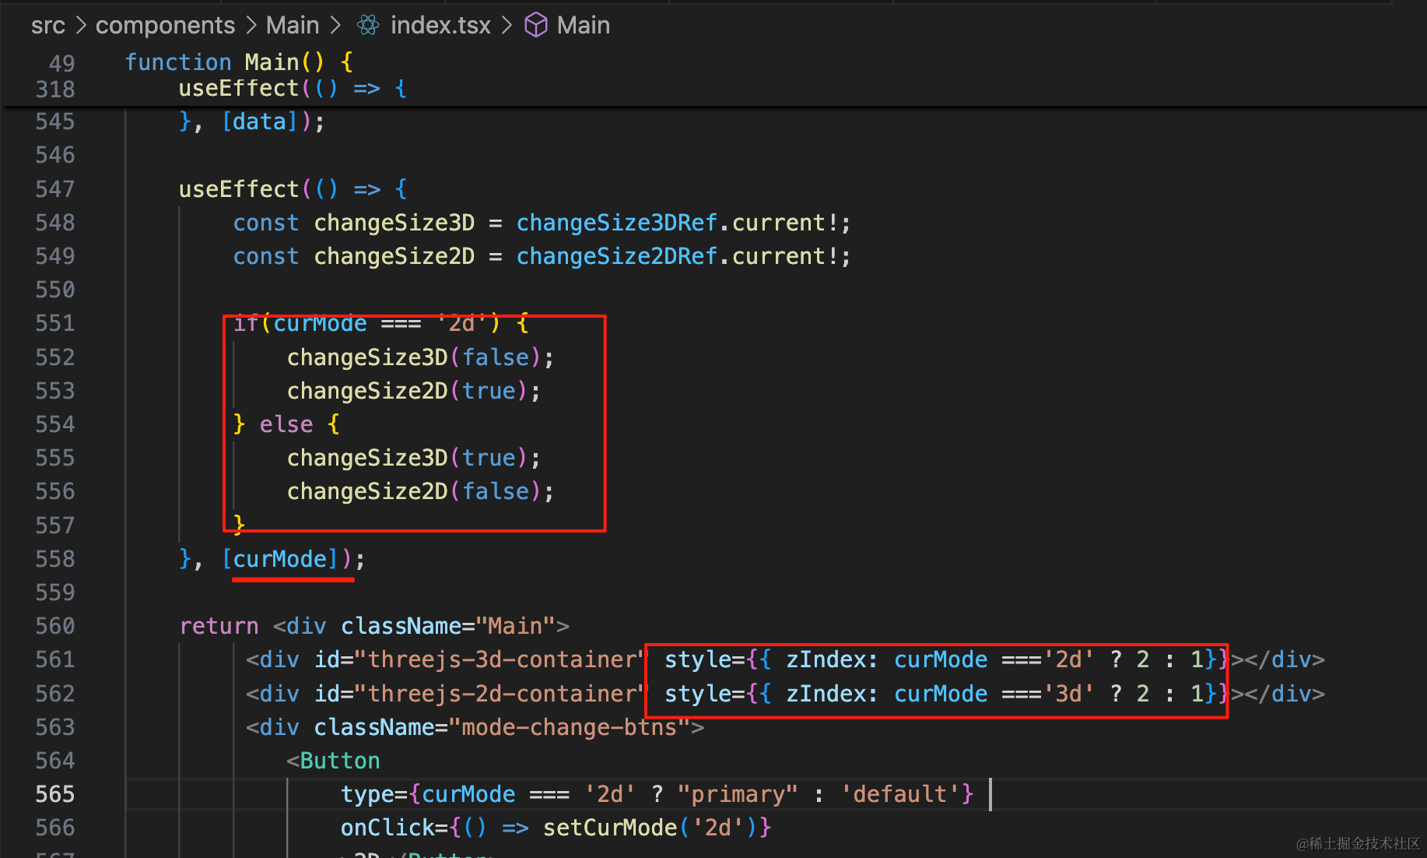Click line number 551

[x=55, y=323]
